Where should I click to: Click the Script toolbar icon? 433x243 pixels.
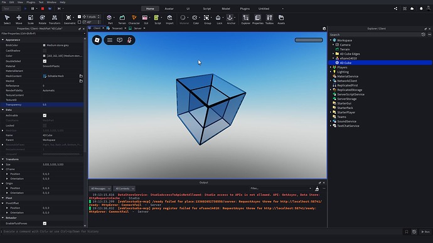(x=156, y=18)
